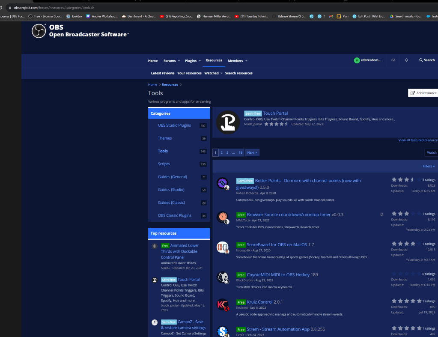
Task: Open Guides (Classic) category
Action: [171, 203]
